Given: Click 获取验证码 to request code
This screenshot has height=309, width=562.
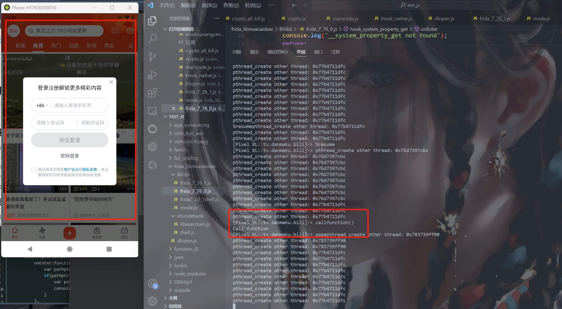Looking at the screenshot, I should (x=93, y=123).
